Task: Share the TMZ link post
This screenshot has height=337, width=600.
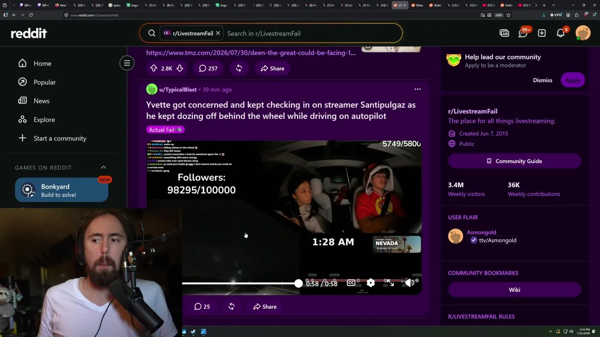Action: tap(272, 68)
